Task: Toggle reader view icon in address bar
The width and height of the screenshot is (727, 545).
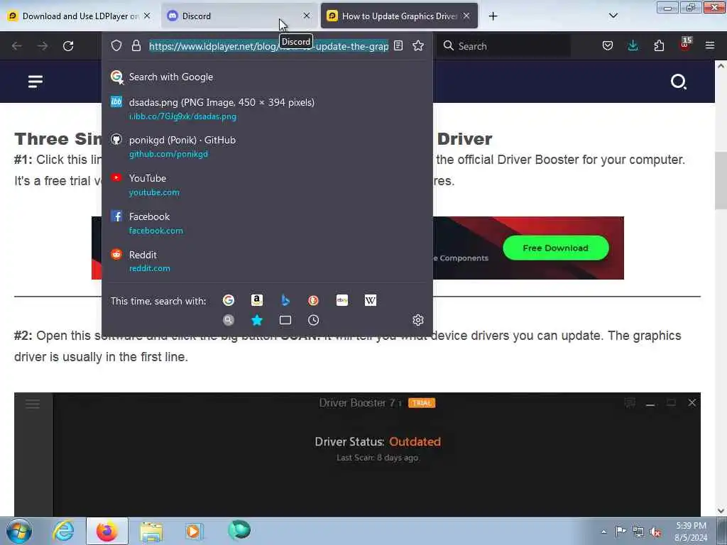Action: pos(398,45)
